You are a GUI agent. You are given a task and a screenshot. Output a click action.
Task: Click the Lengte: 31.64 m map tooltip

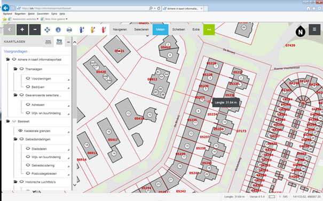click(226, 102)
